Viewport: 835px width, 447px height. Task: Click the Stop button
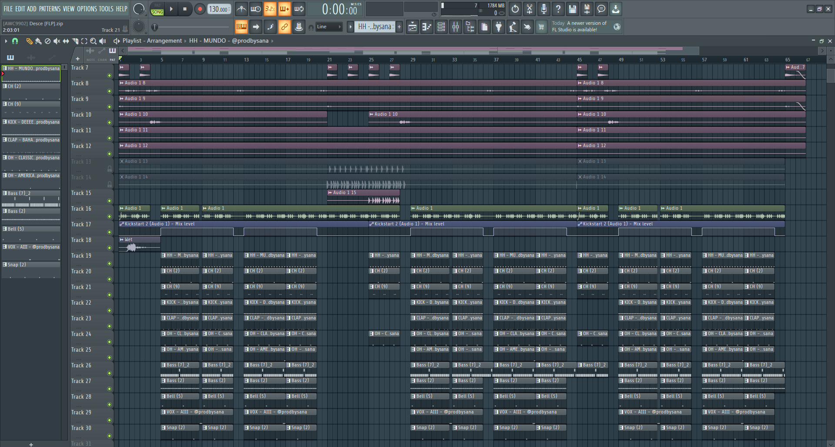(x=184, y=9)
